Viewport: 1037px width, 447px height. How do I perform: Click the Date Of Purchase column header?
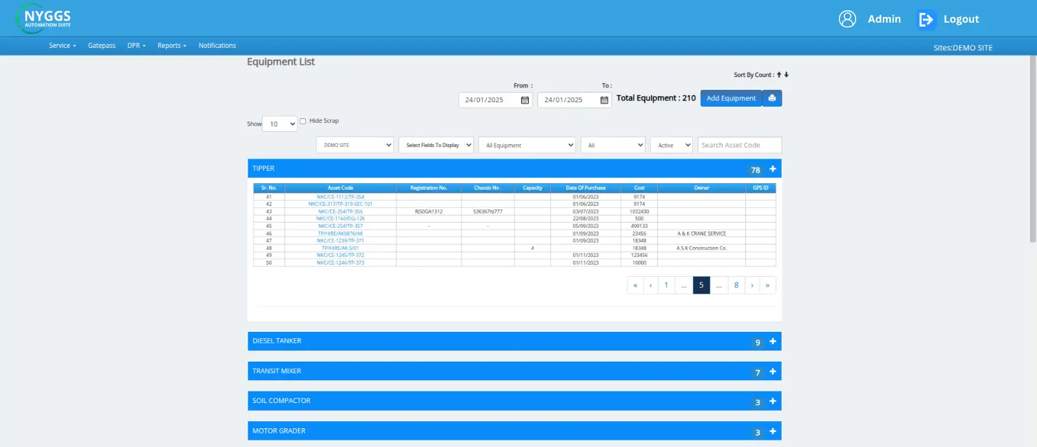[x=585, y=188]
